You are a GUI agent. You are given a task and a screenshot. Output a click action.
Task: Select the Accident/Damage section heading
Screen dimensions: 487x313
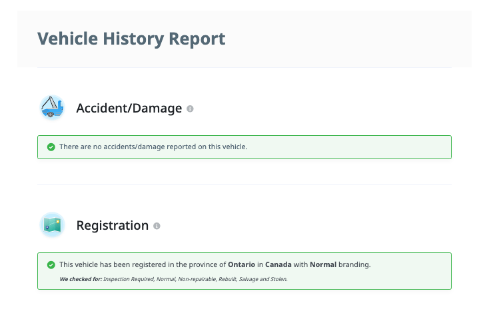point(129,108)
